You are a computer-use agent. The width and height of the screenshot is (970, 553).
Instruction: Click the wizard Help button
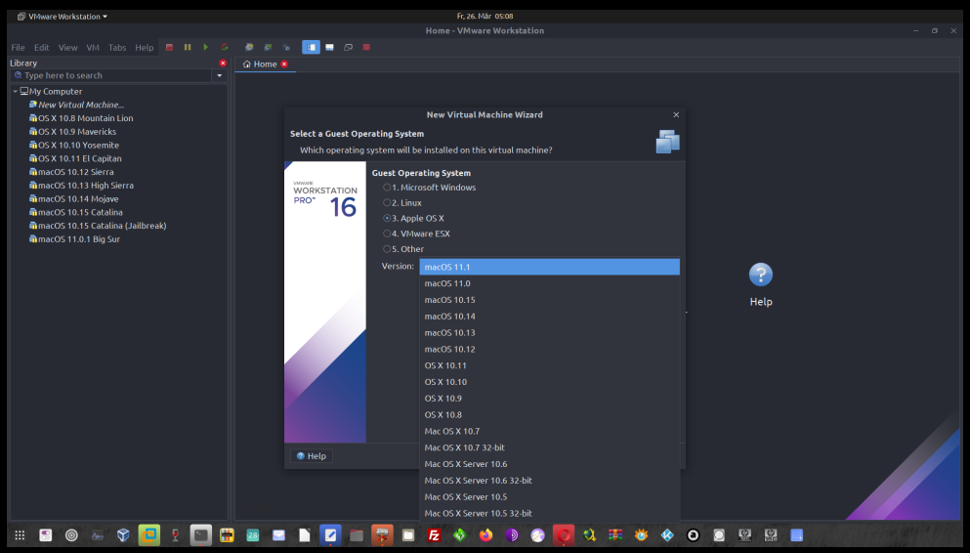click(x=312, y=456)
